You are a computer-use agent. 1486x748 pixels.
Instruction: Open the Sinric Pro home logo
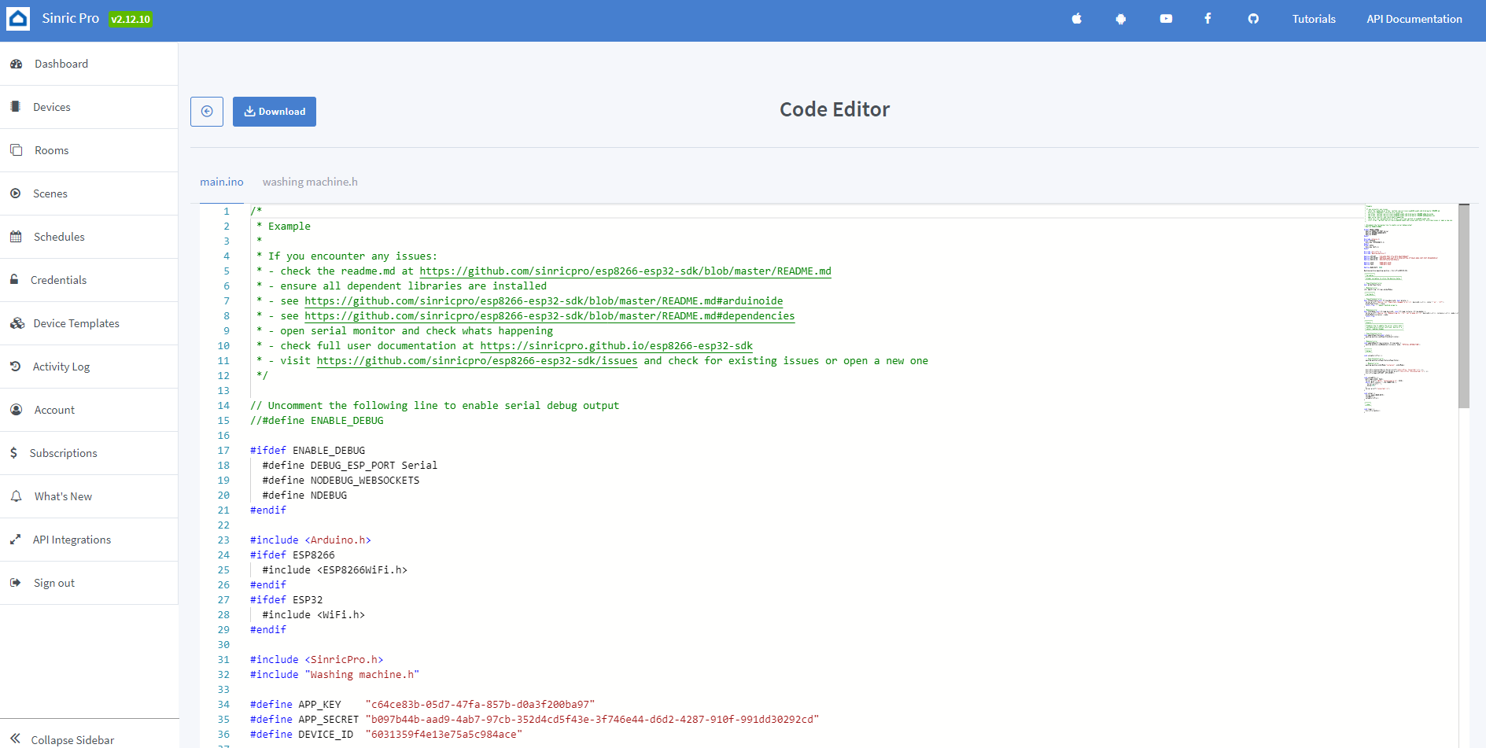point(18,18)
